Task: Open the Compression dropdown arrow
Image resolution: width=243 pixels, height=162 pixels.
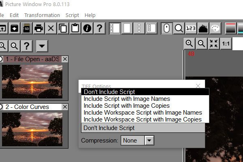Action: (149, 141)
